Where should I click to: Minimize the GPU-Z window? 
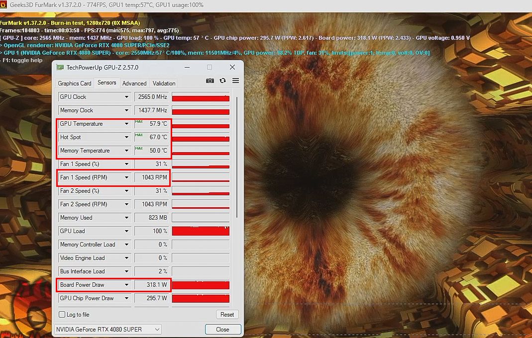pos(187,68)
